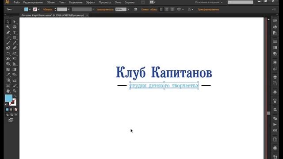Open the Просмотр menu
Screen dimensions: 283x159
click(x=105, y=2)
